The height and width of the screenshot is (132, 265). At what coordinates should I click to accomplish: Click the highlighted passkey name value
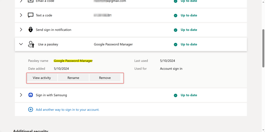73,61
